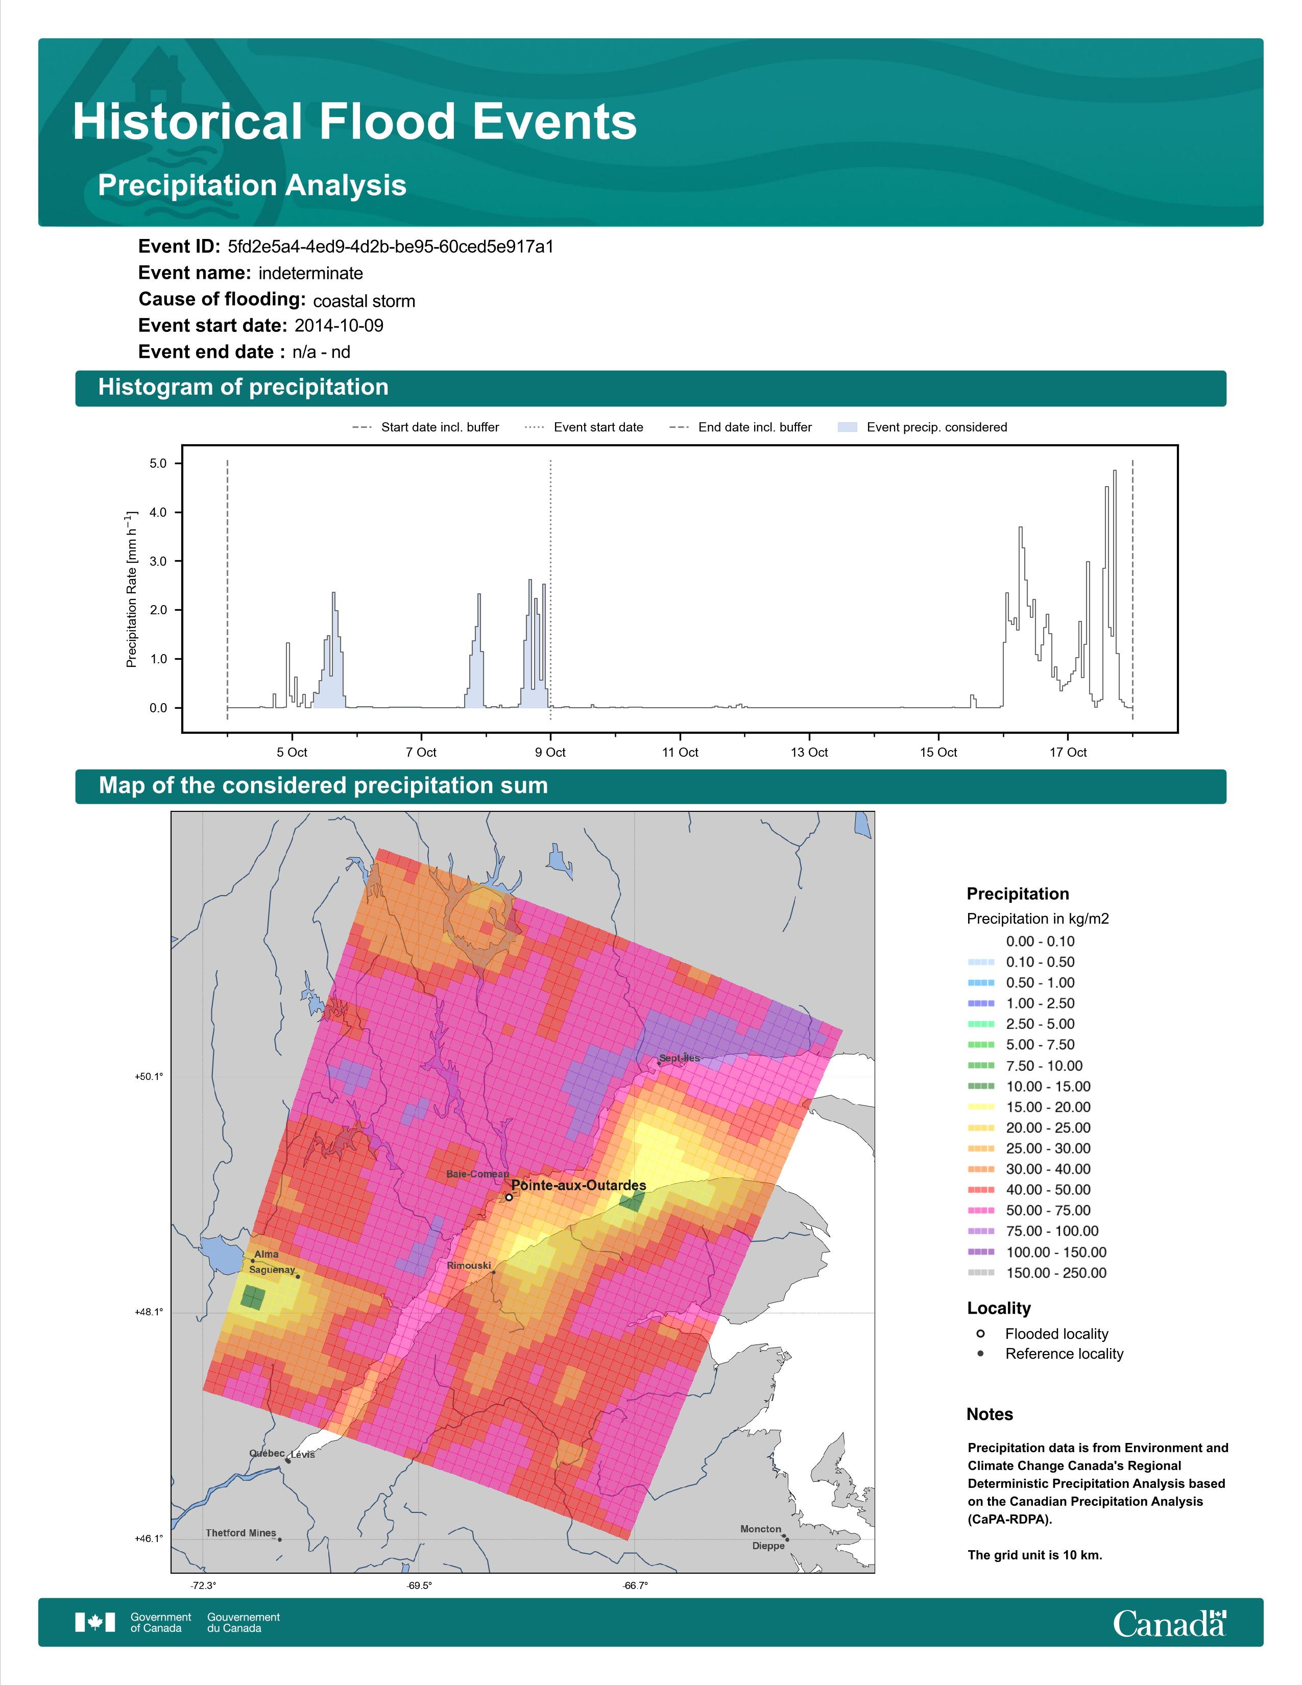Click the dark green grid cell near Saguenay

(252, 1297)
